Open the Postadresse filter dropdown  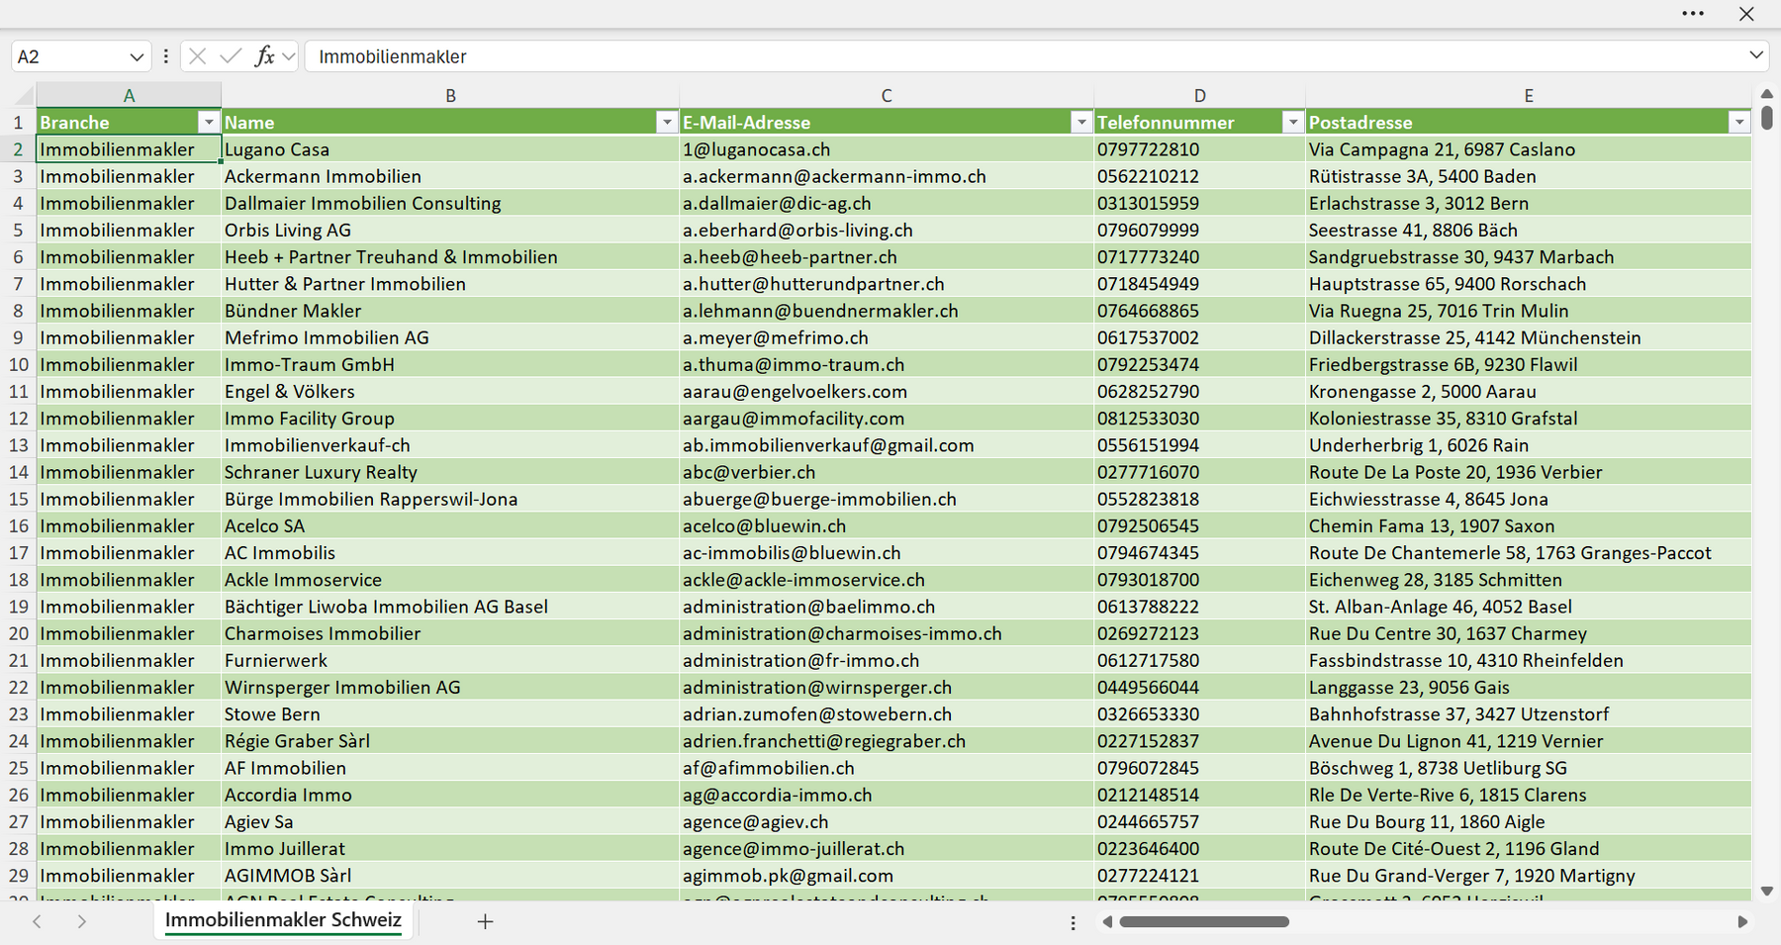(1739, 122)
